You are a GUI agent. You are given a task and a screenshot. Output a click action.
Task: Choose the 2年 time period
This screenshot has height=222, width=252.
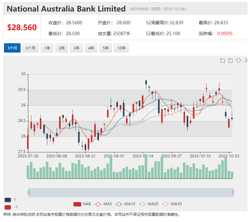coord(62,48)
